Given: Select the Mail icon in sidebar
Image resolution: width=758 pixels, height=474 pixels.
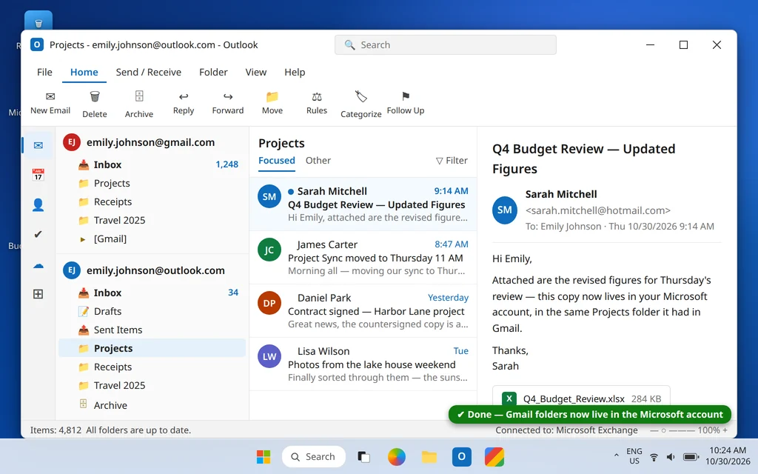Looking at the screenshot, I should pyautogui.click(x=38, y=145).
